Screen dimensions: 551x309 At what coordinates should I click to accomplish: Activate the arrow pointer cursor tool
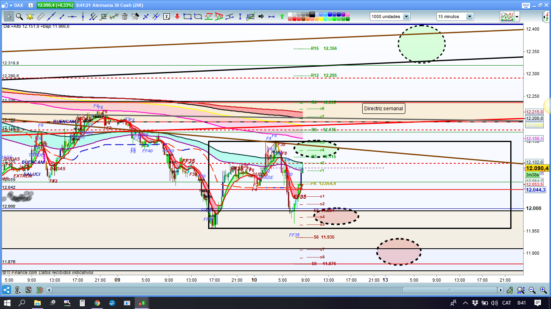[9, 16]
